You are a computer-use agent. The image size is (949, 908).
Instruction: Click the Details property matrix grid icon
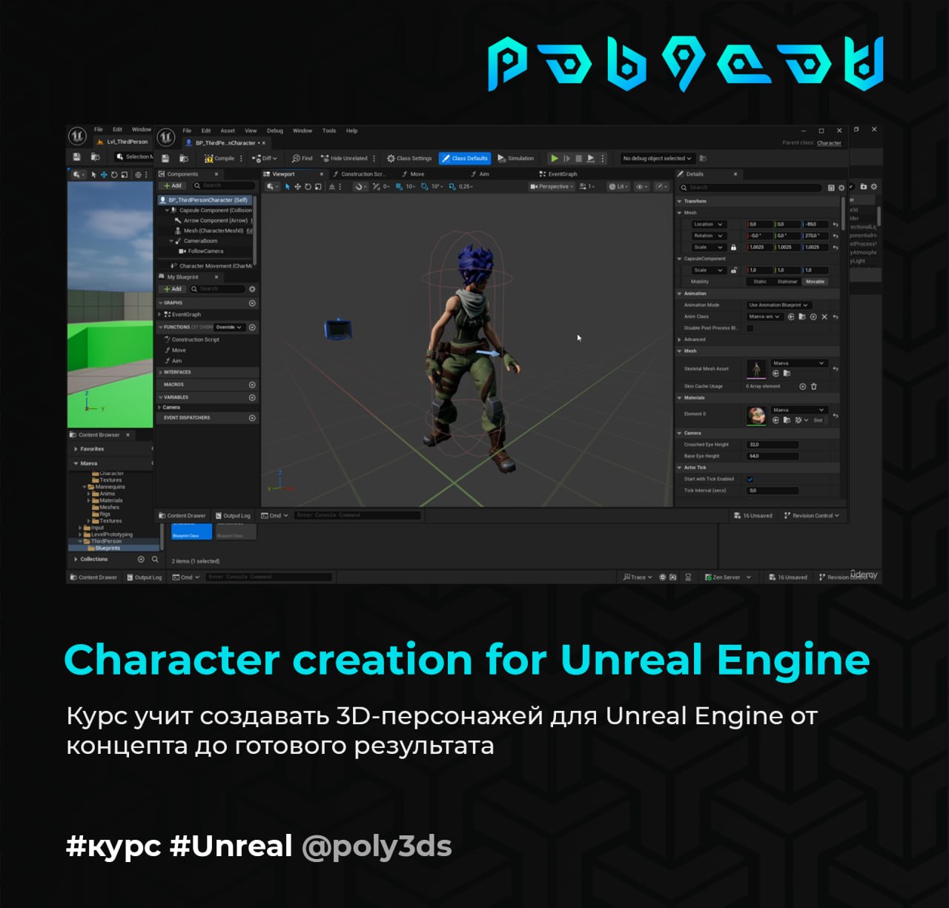(831, 188)
